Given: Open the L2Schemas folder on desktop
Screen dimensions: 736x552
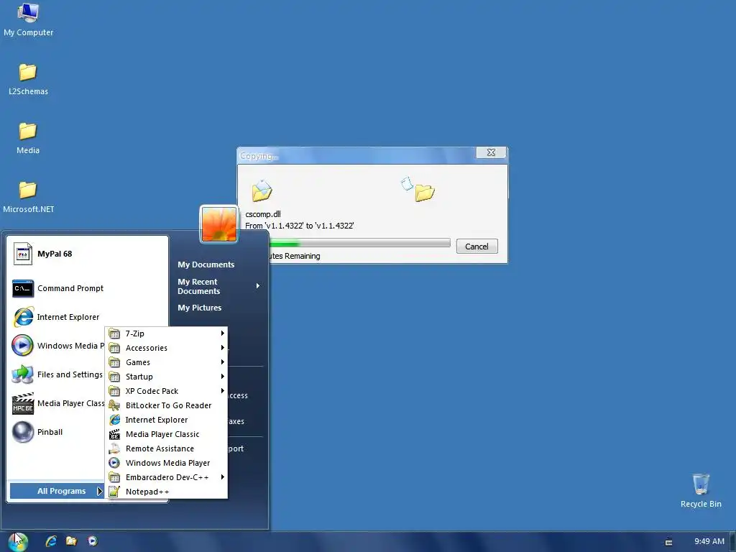Looking at the screenshot, I should [28, 79].
